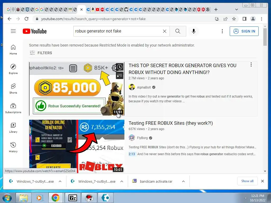Click the padlock site info icon
The image size is (271, 203).
click(37, 19)
